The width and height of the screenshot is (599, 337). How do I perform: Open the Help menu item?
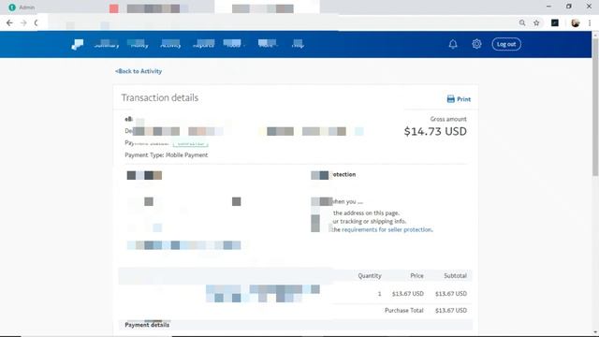298,45
